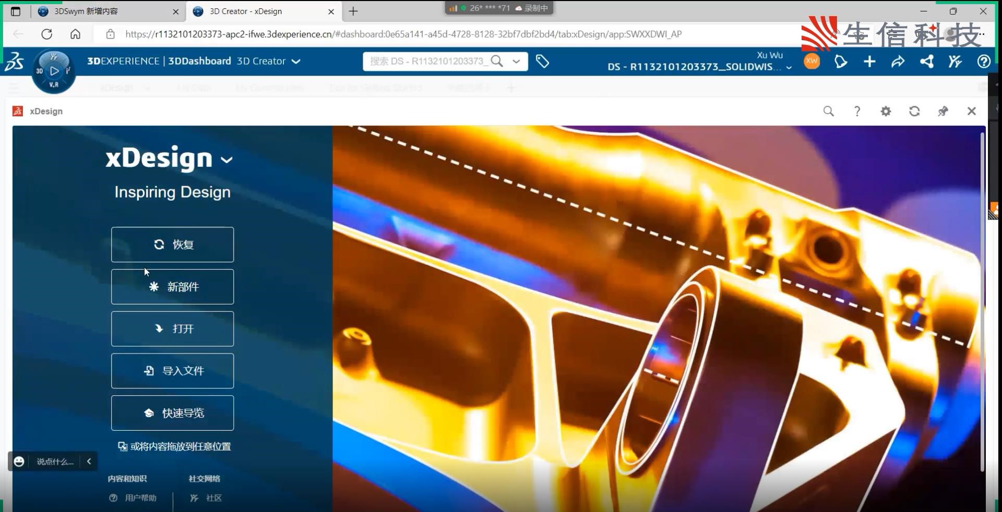Image resolution: width=1002 pixels, height=512 pixels.
Task: Expand the xDesign app title dropdown
Action: (226, 160)
